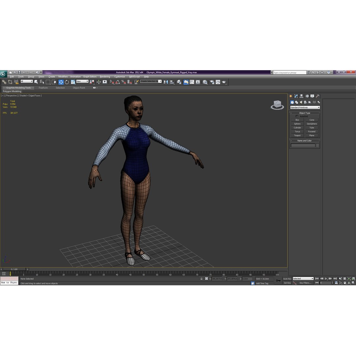Screen dimensions: 356x356
Task: Activate the Select and Scale tool
Action: [x=73, y=82]
